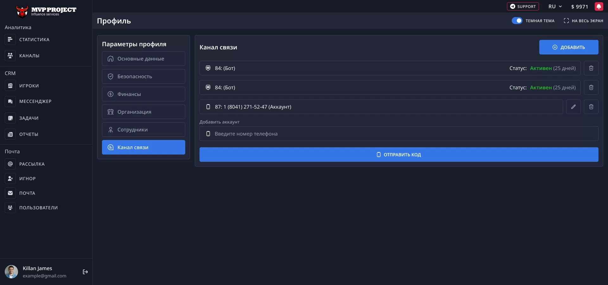
Task: Click the logout icon beside Killan James
Action: 85,272
